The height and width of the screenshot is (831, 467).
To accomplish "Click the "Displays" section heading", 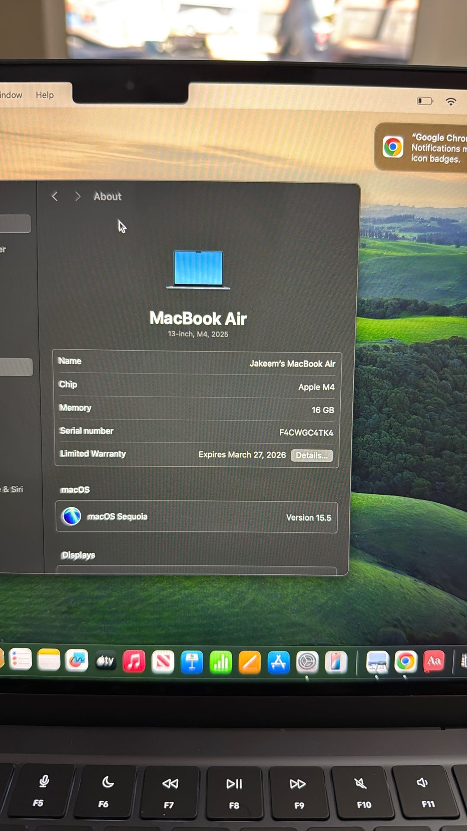I will tap(78, 555).
